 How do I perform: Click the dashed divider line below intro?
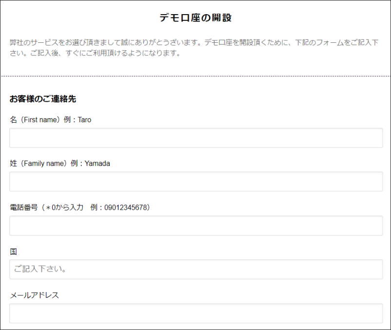click(x=195, y=76)
